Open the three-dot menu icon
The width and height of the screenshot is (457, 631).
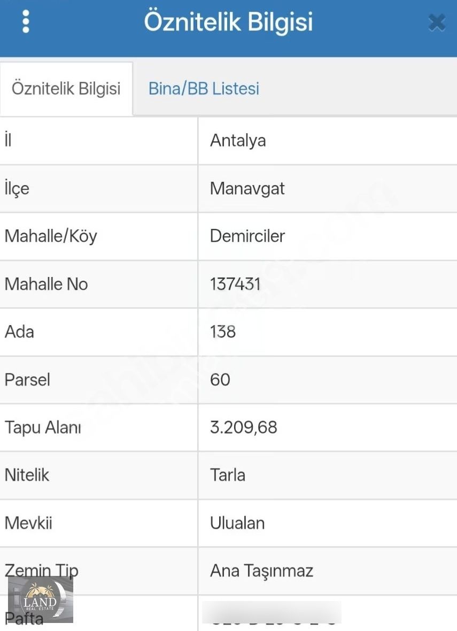pyautogui.click(x=25, y=22)
